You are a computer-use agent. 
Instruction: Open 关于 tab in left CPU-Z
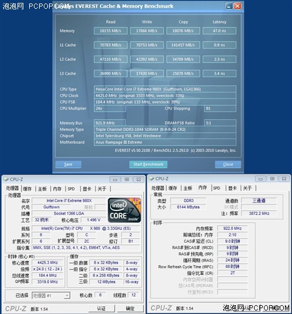pos(102,189)
